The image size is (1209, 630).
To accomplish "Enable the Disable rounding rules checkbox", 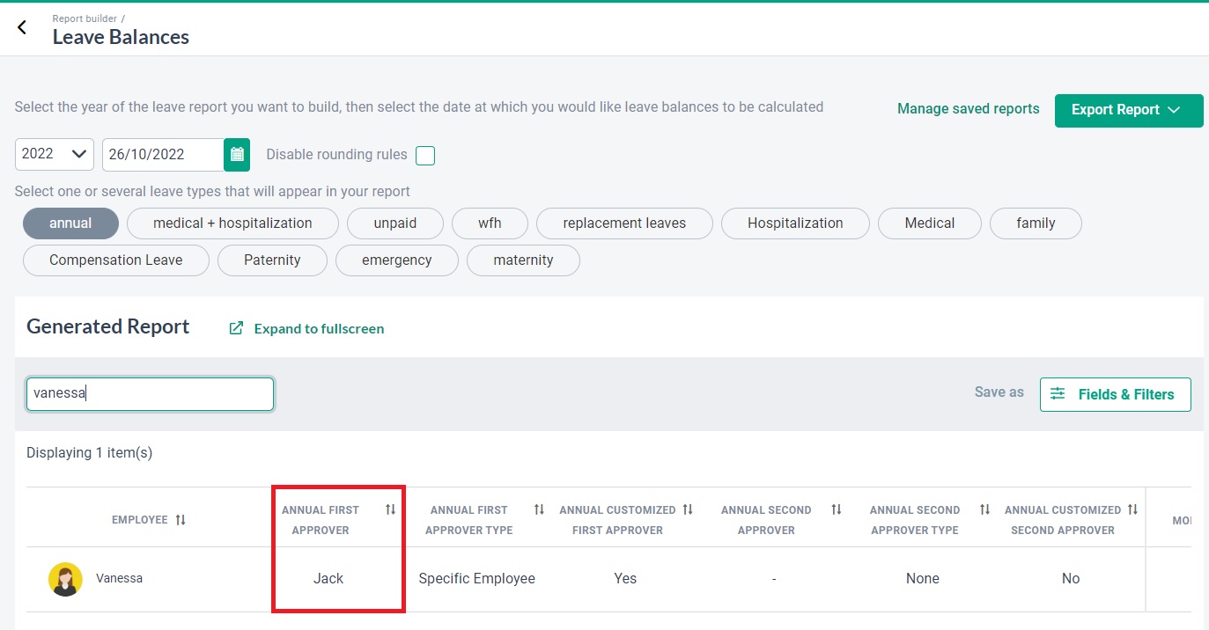I will [x=425, y=156].
